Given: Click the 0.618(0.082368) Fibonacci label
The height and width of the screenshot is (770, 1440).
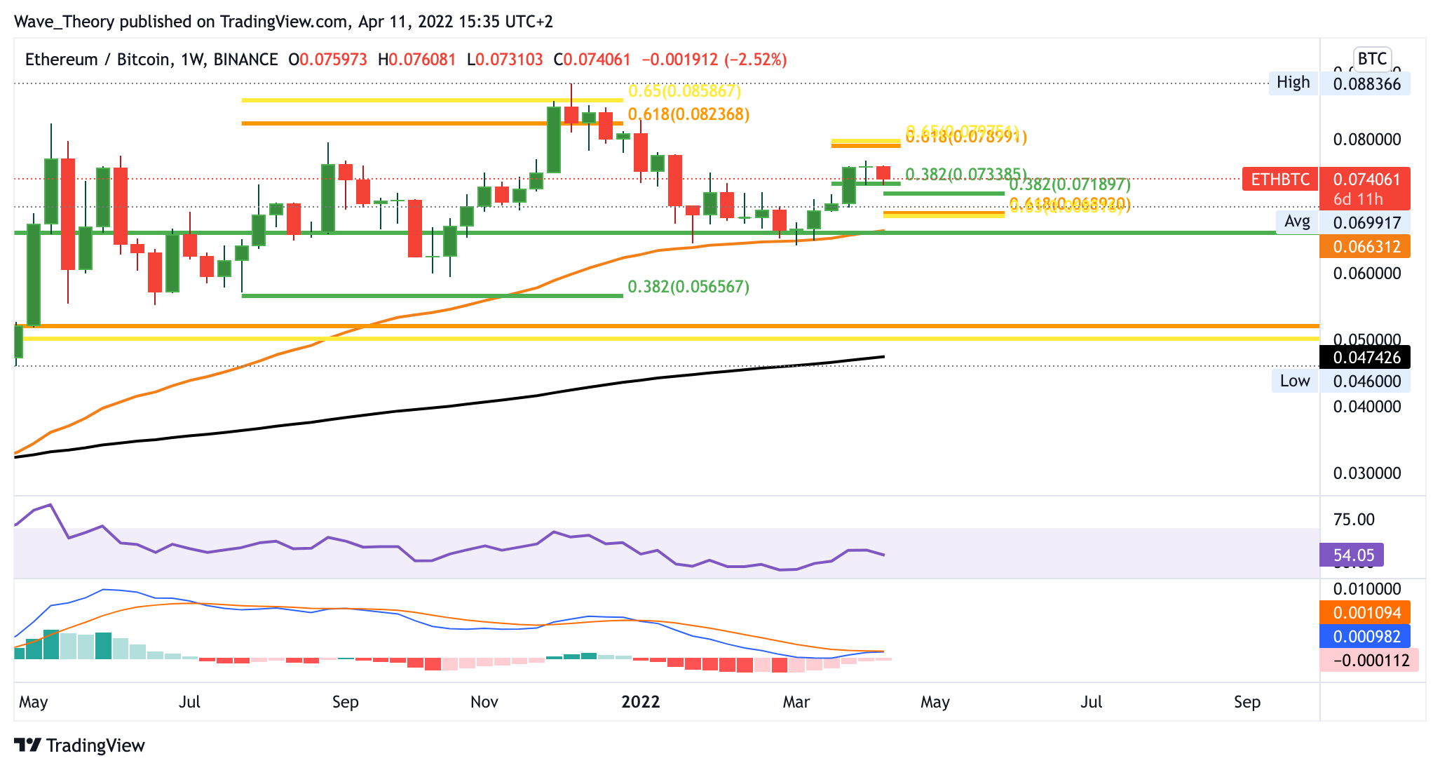Looking at the screenshot, I should tap(688, 114).
